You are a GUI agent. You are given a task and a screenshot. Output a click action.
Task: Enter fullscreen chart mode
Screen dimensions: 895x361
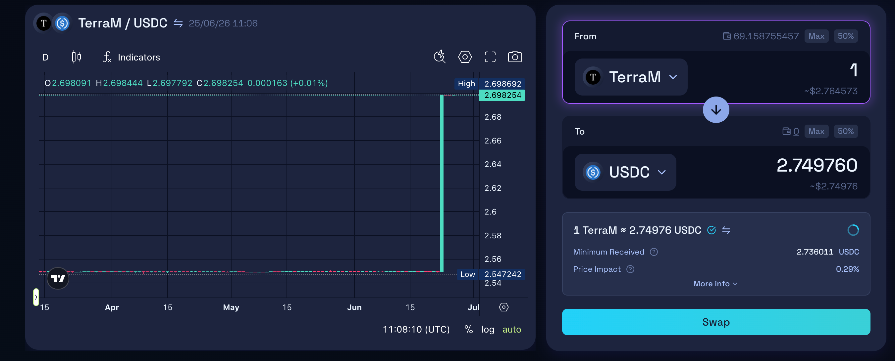490,57
